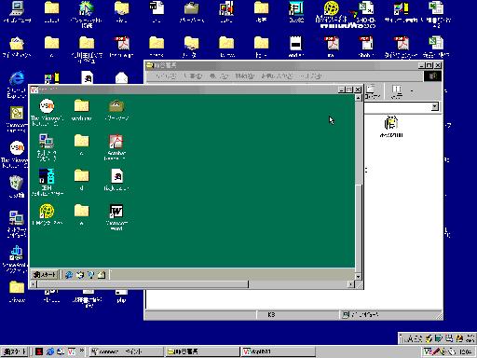Click the Views button in Explorer toolbar

click(397, 92)
